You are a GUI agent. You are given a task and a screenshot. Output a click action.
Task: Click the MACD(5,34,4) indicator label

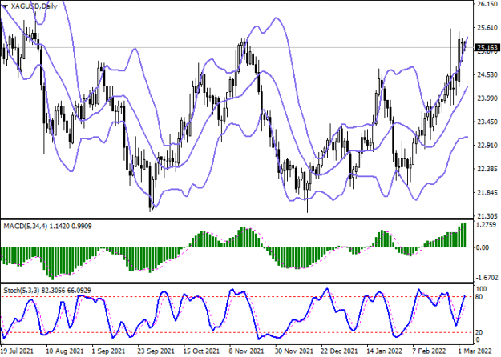tap(25, 227)
